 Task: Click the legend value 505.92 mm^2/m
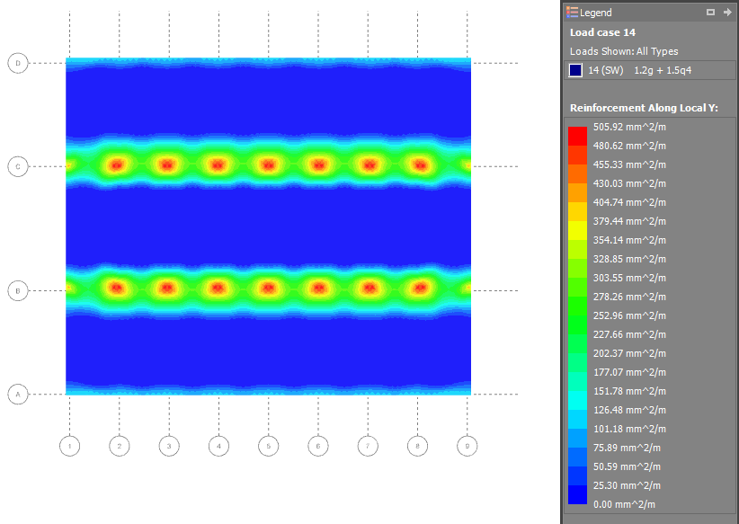(629, 127)
